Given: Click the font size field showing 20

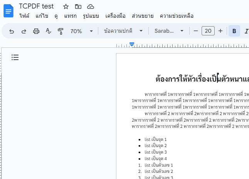Looking at the screenshot, I should [x=208, y=31].
